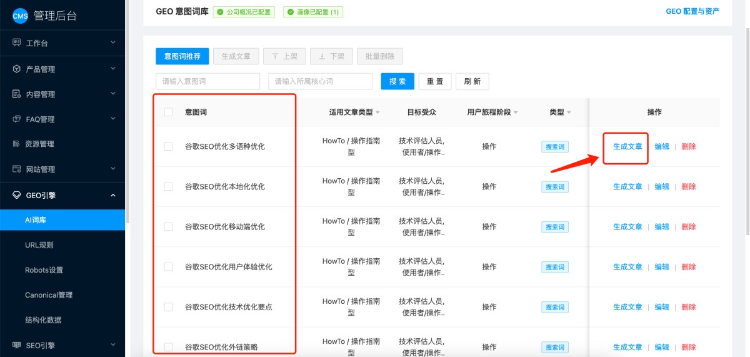Image resolution: width=750 pixels, height=357 pixels.
Task: Click the 工作台 sidebar icon
Action: 17,43
